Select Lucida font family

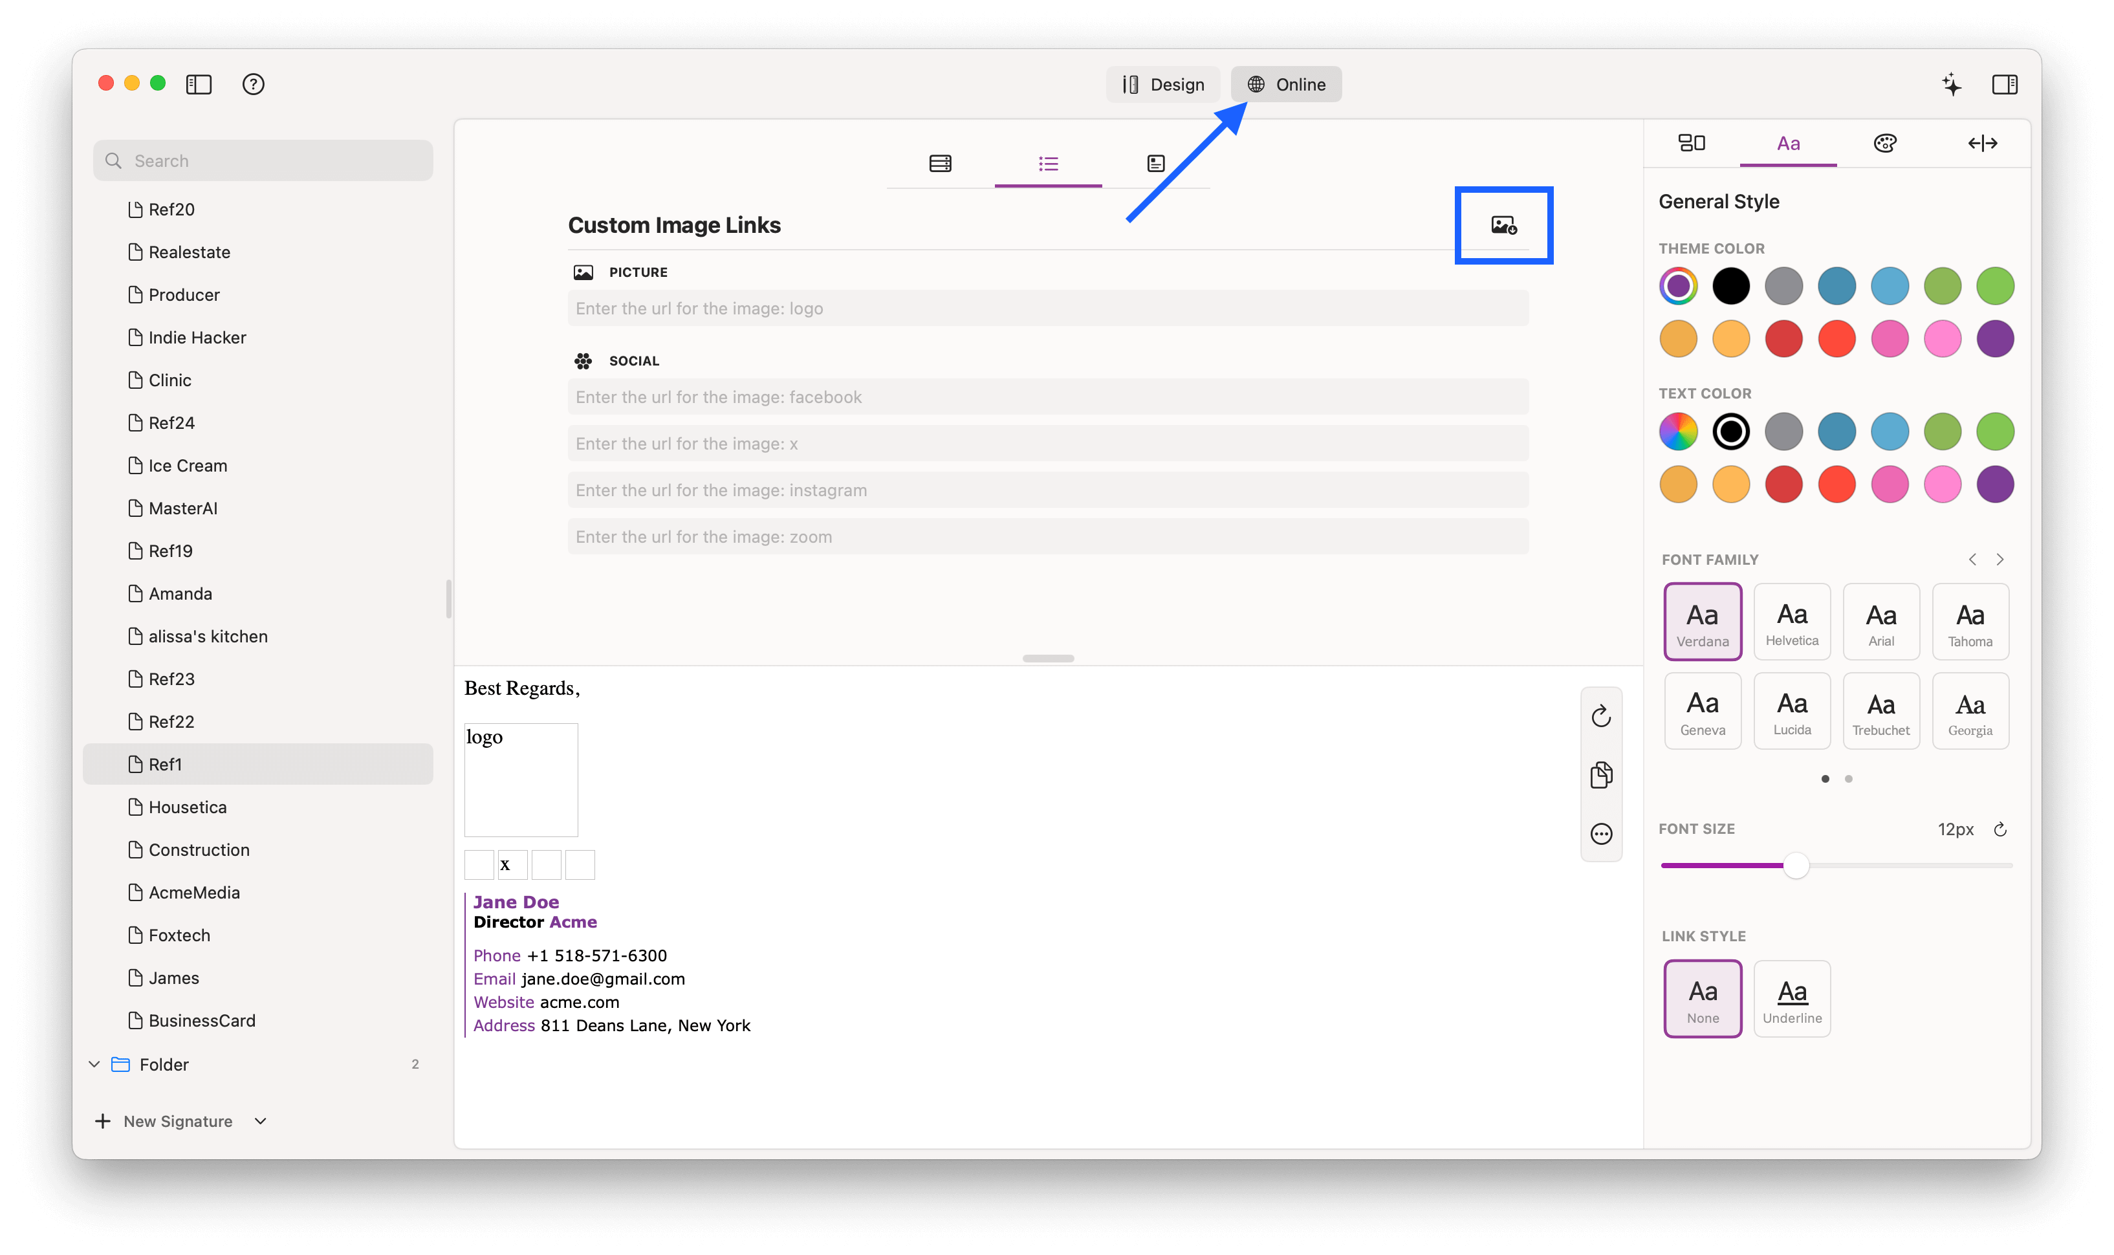pos(1792,710)
